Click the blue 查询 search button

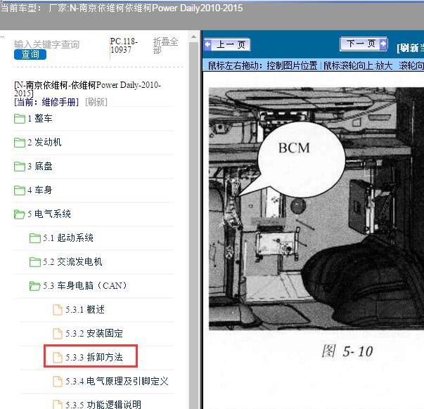point(30,54)
